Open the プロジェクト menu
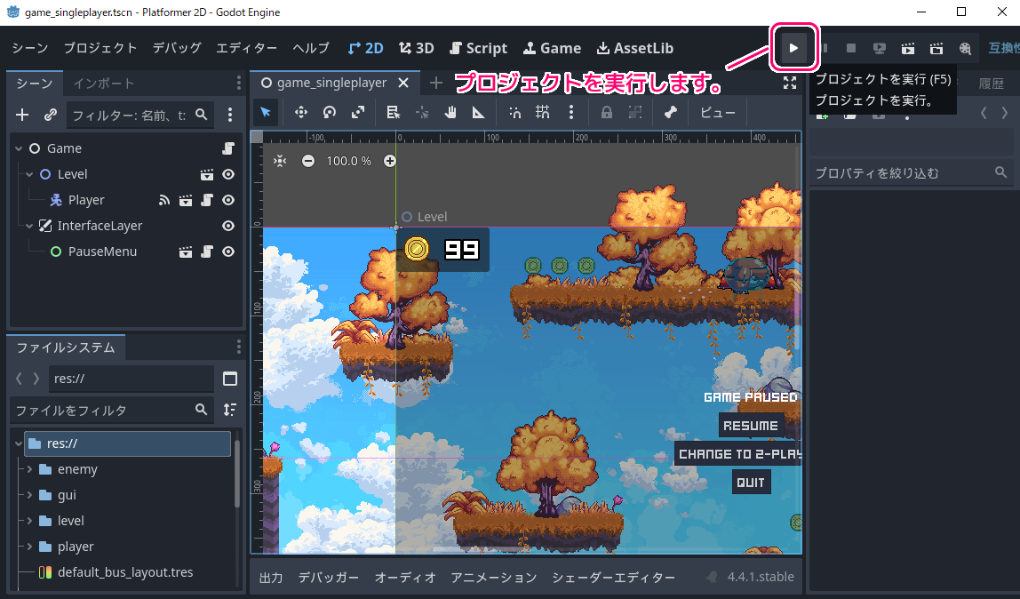 pyautogui.click(x=100, y=48)
